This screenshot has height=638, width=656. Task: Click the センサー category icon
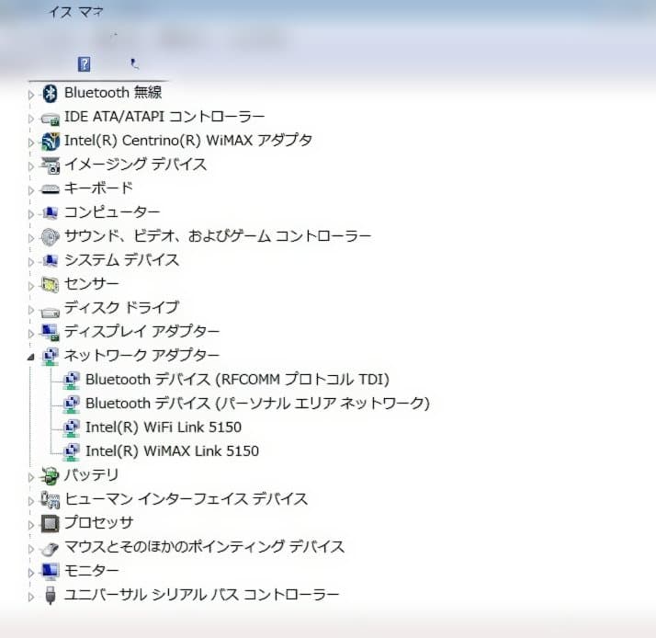click(51, 285)
